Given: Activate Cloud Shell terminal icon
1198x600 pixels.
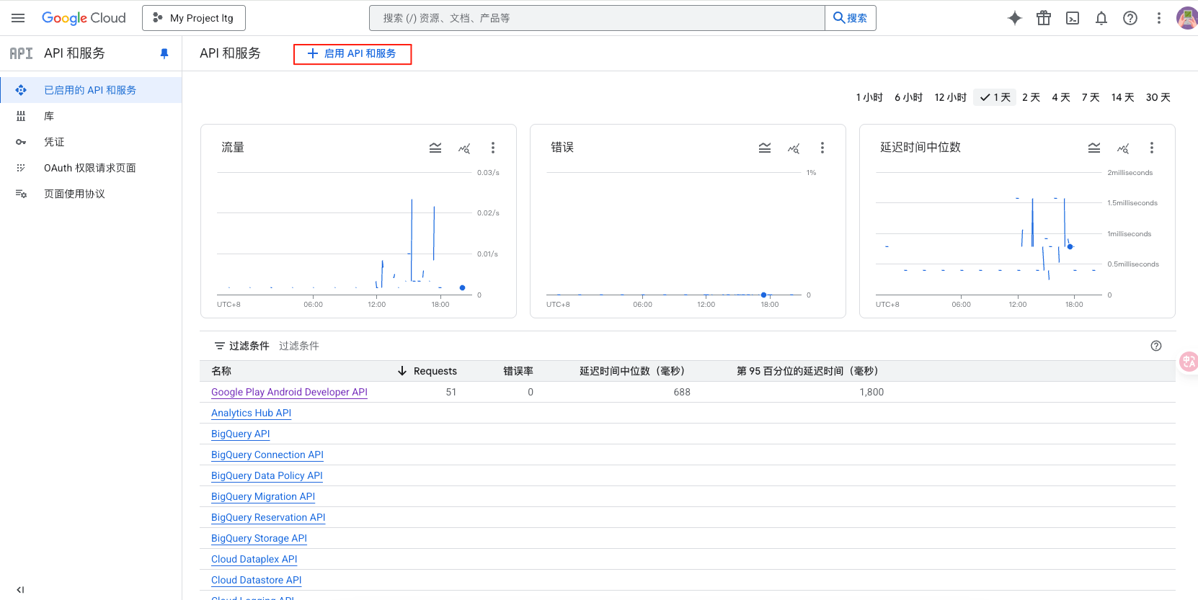Looking at the screenshot, I should pyautogui.click(x=1073, y=18).
